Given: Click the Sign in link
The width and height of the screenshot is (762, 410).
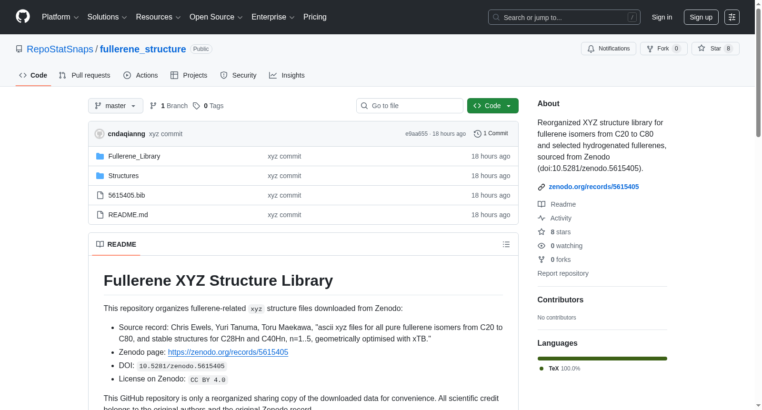Looking at the screenshot, I should coord(662,17).
